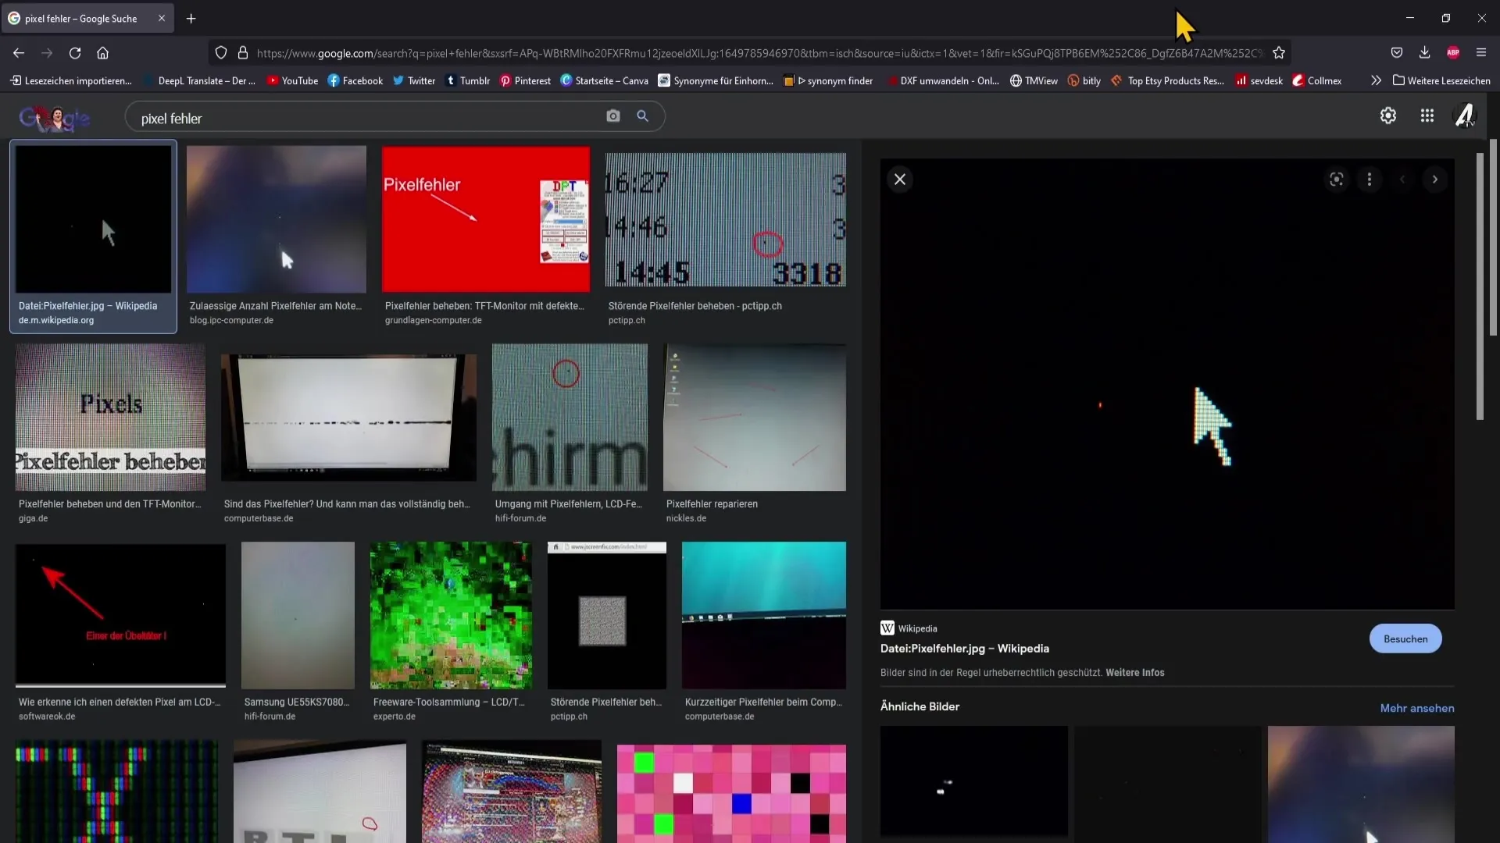Focus the pixel fehler search field
1500x843 pixels.
367,118
